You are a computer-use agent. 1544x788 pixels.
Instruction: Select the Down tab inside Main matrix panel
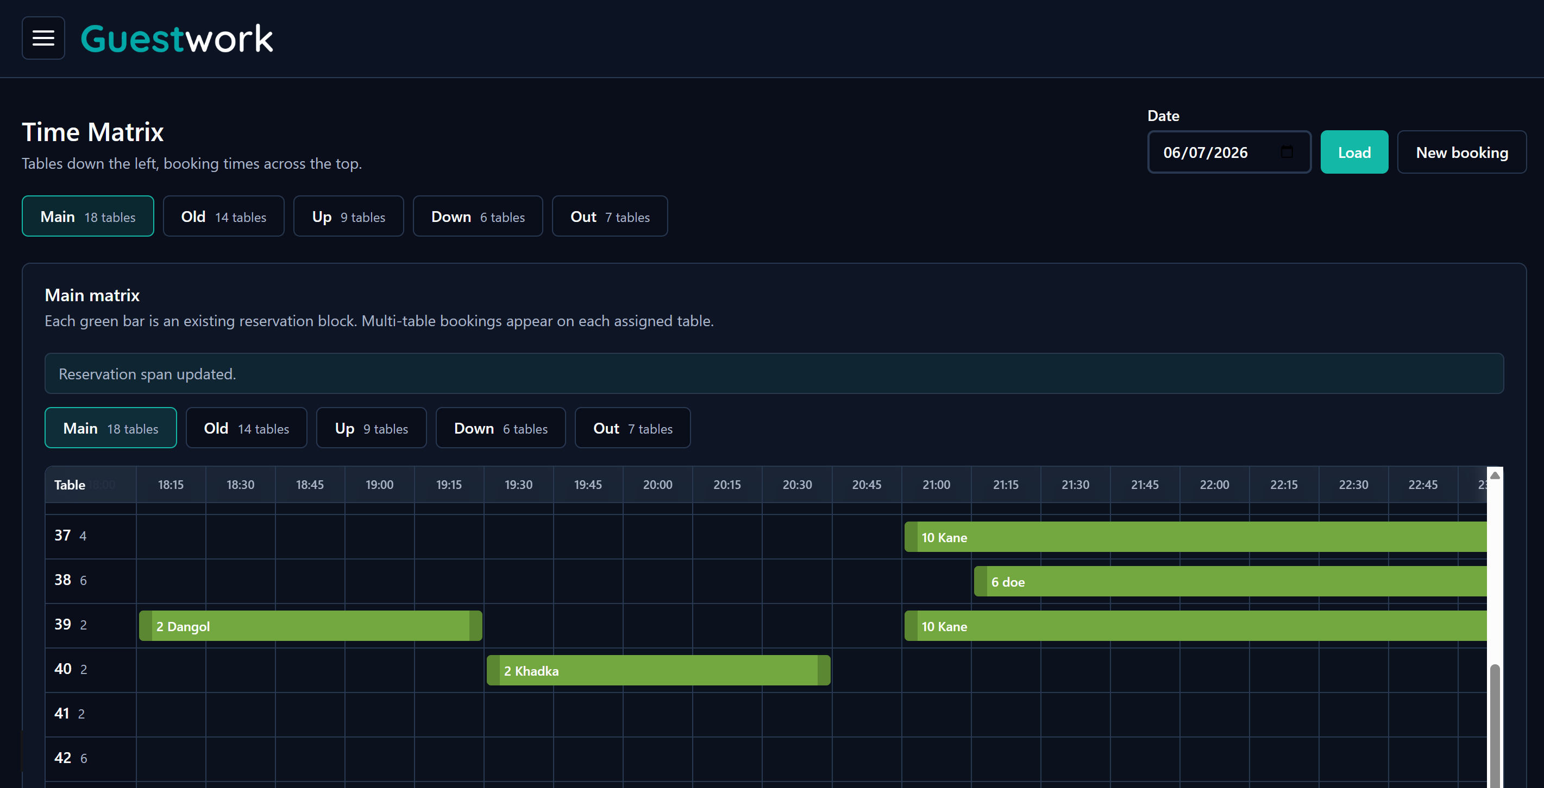pos(500,428)
